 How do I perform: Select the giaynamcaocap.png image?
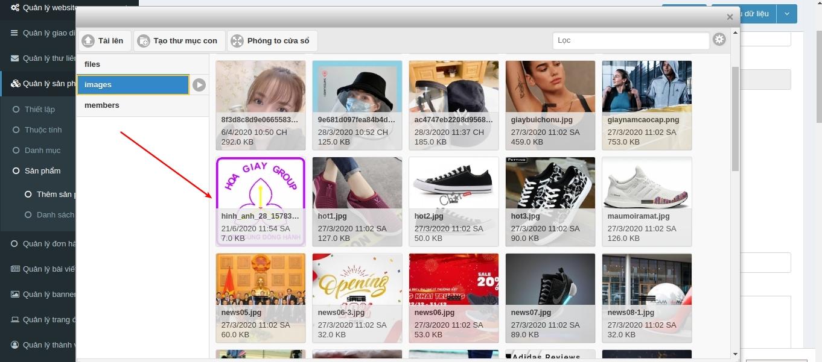(x=647, y=105)
